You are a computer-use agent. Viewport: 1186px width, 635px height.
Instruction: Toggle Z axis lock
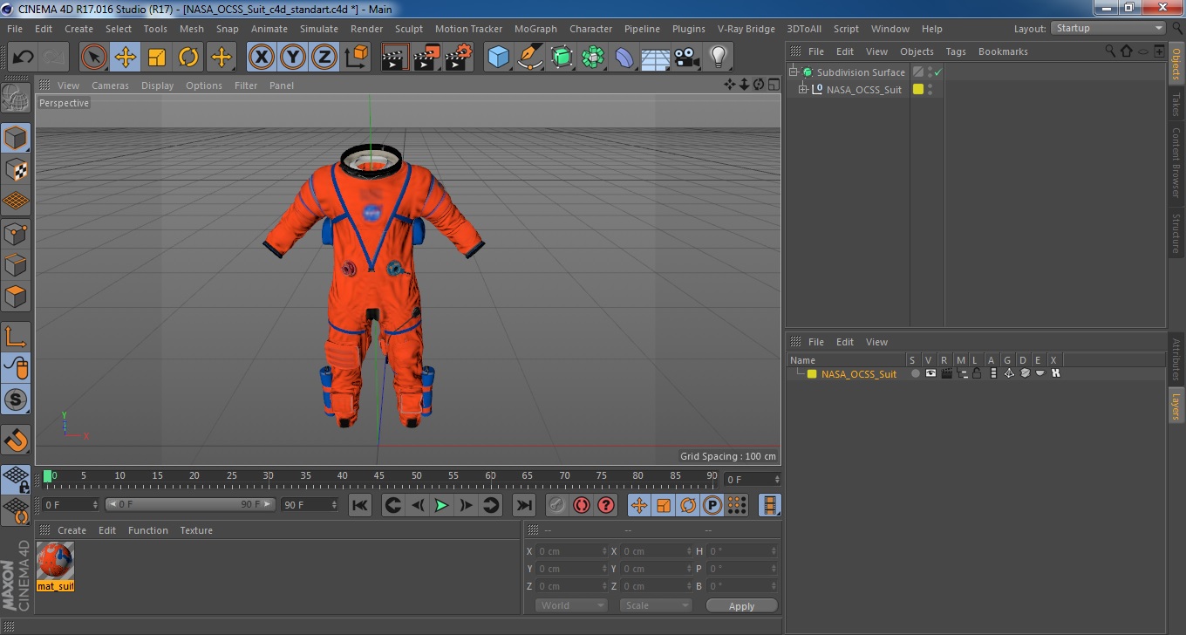coord(324,58)
